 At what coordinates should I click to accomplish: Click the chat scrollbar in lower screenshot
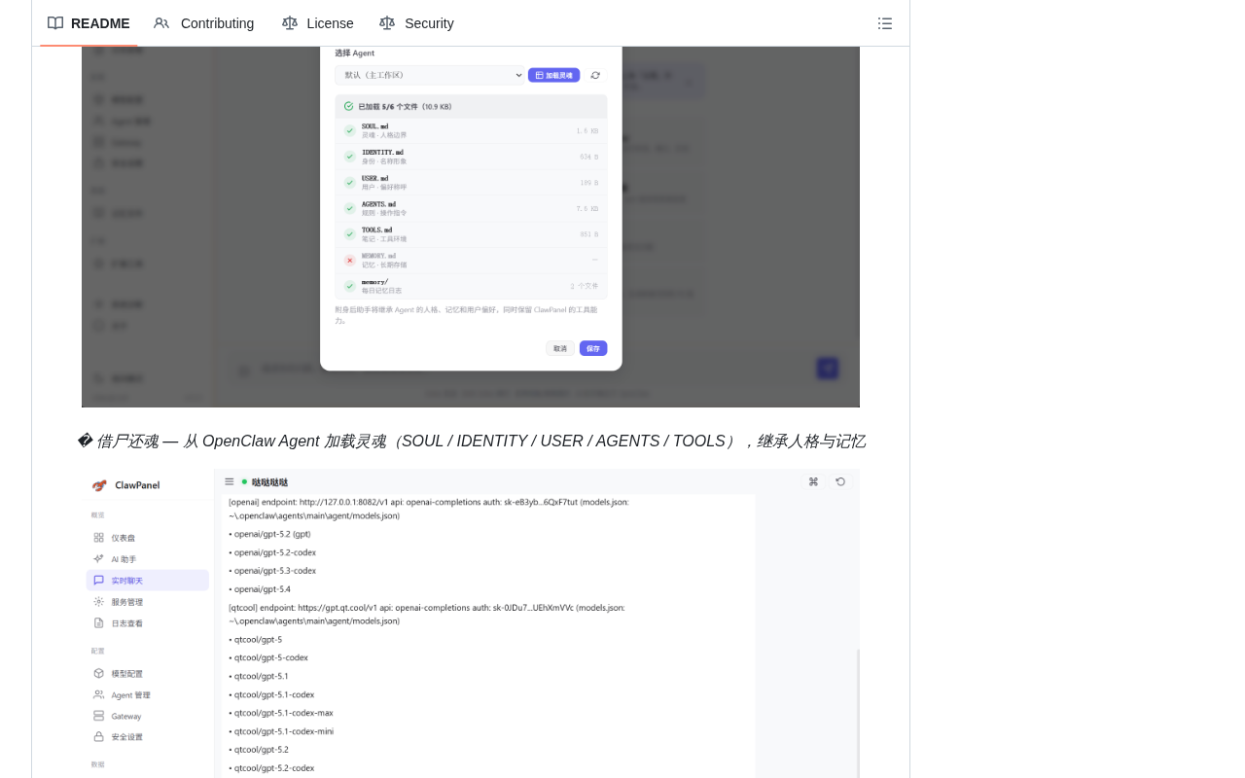coord(857,715)
